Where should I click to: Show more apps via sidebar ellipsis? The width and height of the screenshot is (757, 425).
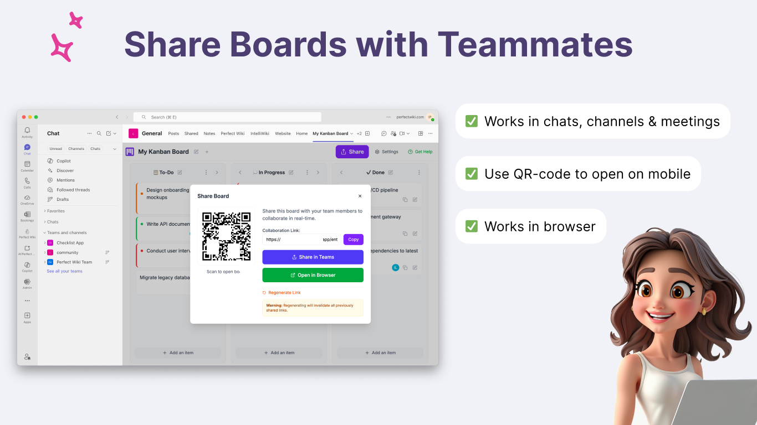click(27, 301)
